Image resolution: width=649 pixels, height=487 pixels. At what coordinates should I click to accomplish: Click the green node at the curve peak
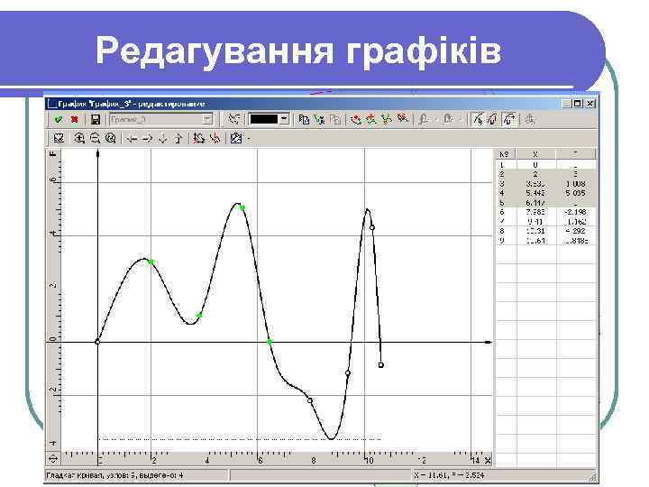(x=242, y=207)
